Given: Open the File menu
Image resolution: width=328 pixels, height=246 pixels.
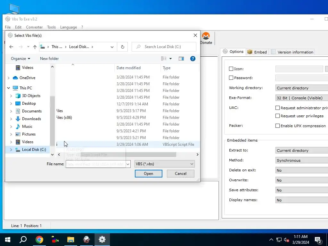Looking at the screenshot, I should (8, 27).
